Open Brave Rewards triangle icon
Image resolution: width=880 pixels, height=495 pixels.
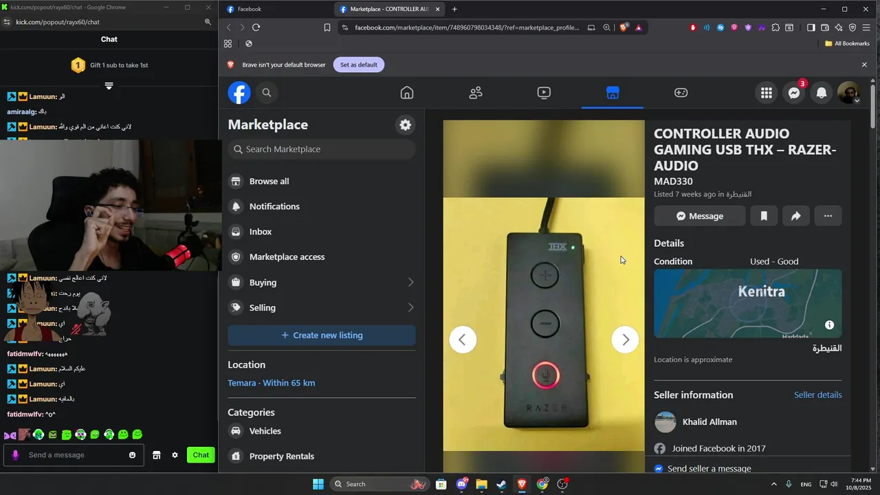pos(639,27)
